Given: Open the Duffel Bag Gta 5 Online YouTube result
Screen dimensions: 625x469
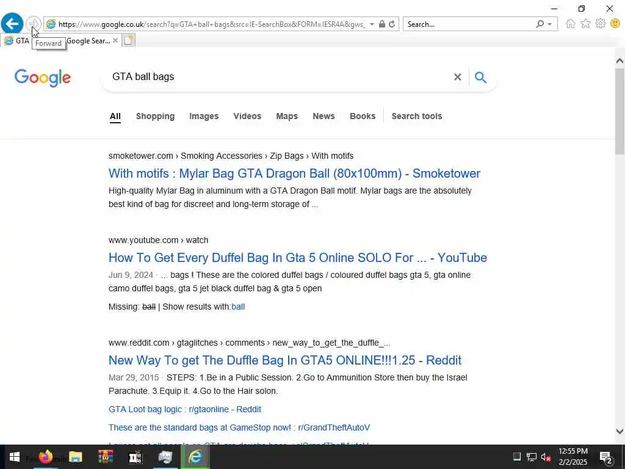Looking at the screenshot, I should [298, 258].
